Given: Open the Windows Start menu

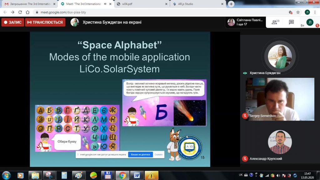Looking at the screenshot, I should point(6,175).
